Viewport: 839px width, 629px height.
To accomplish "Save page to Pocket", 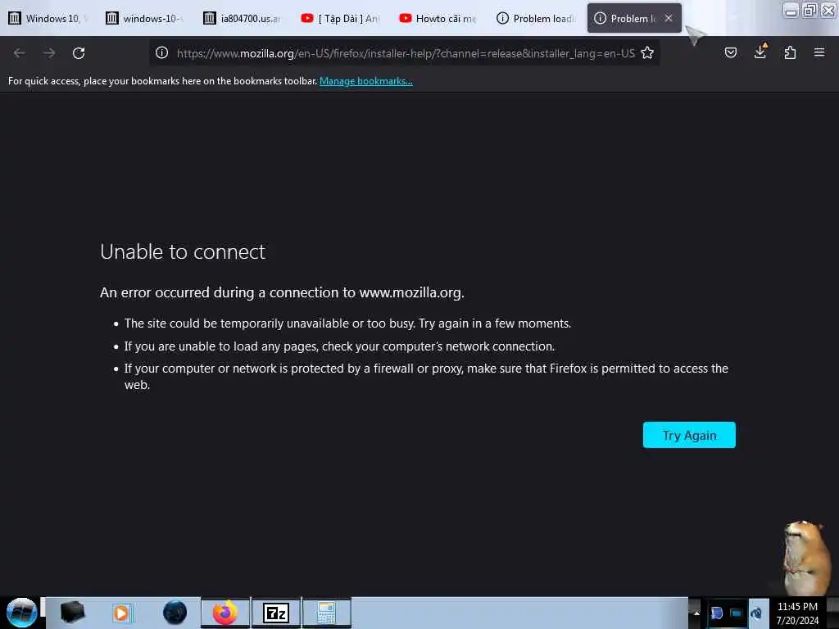I will tap(730, 52).
